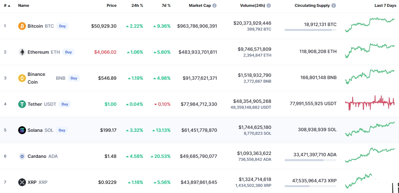Click Bitcoin circulating supply progress bar
Image resolution: width=399 pixels, height=193 pixels.
(x=311, y=30)
